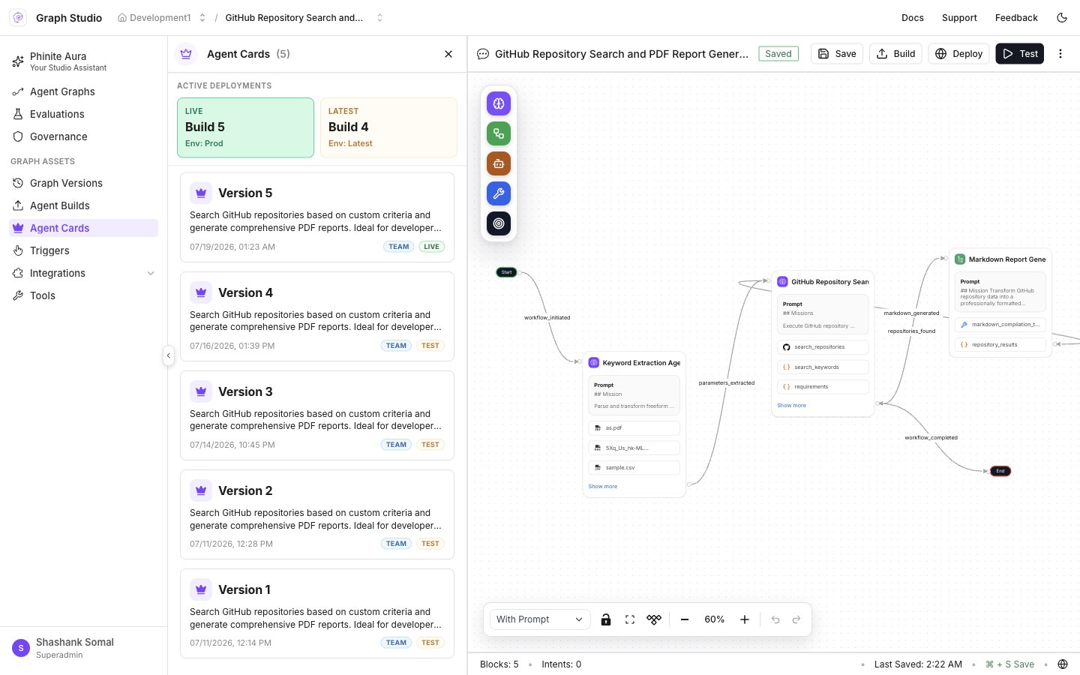Select the green workflow node tool
Viewport: 1080px width, 675px height.
(x=499, y=133)
